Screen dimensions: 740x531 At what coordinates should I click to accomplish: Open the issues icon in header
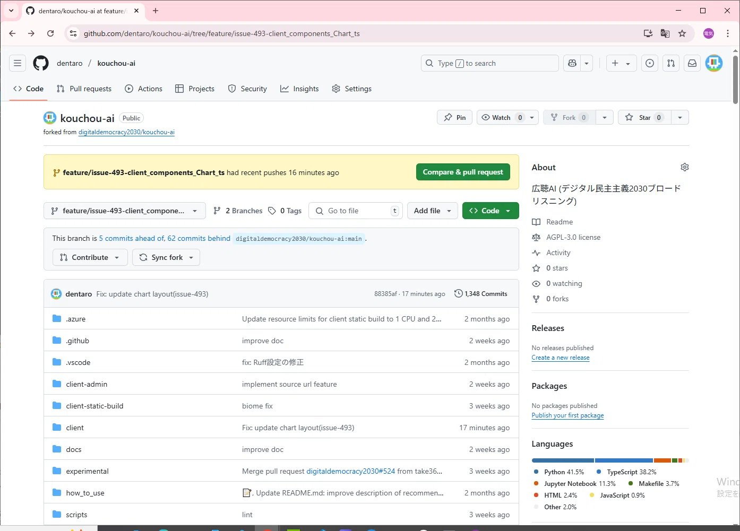[x=650, y=63]
